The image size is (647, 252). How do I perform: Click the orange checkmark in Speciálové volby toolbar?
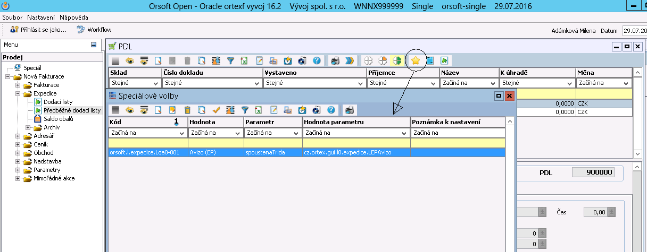[x=216, y=110]
